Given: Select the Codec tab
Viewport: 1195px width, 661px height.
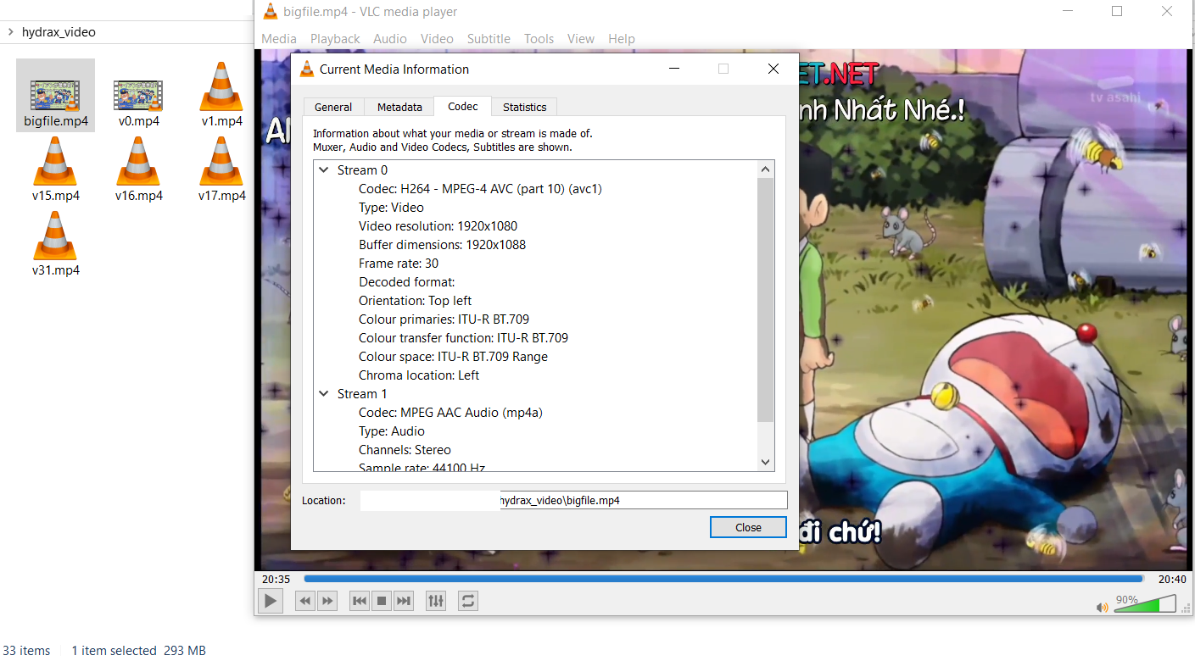Looking at the screenshot, I should 463,106.
